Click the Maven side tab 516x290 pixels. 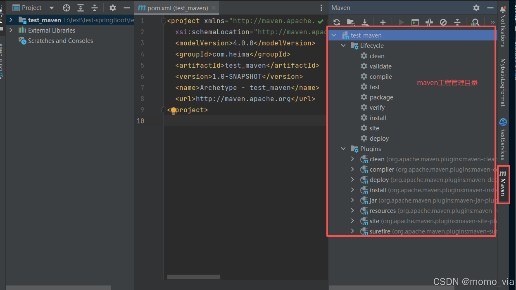[503, 184]
